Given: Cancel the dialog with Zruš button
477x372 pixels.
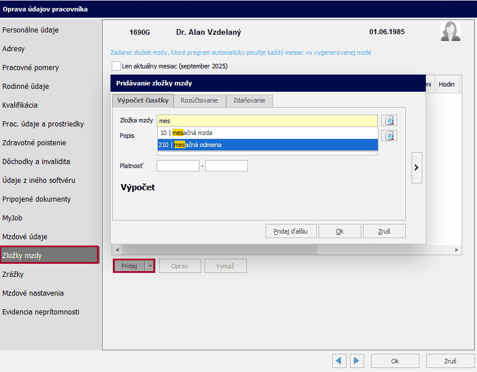Looking at the screenshot, I should click(384, 231).
